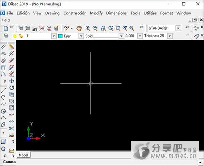
Task: Open the File menu
Action: click(10, 13)
